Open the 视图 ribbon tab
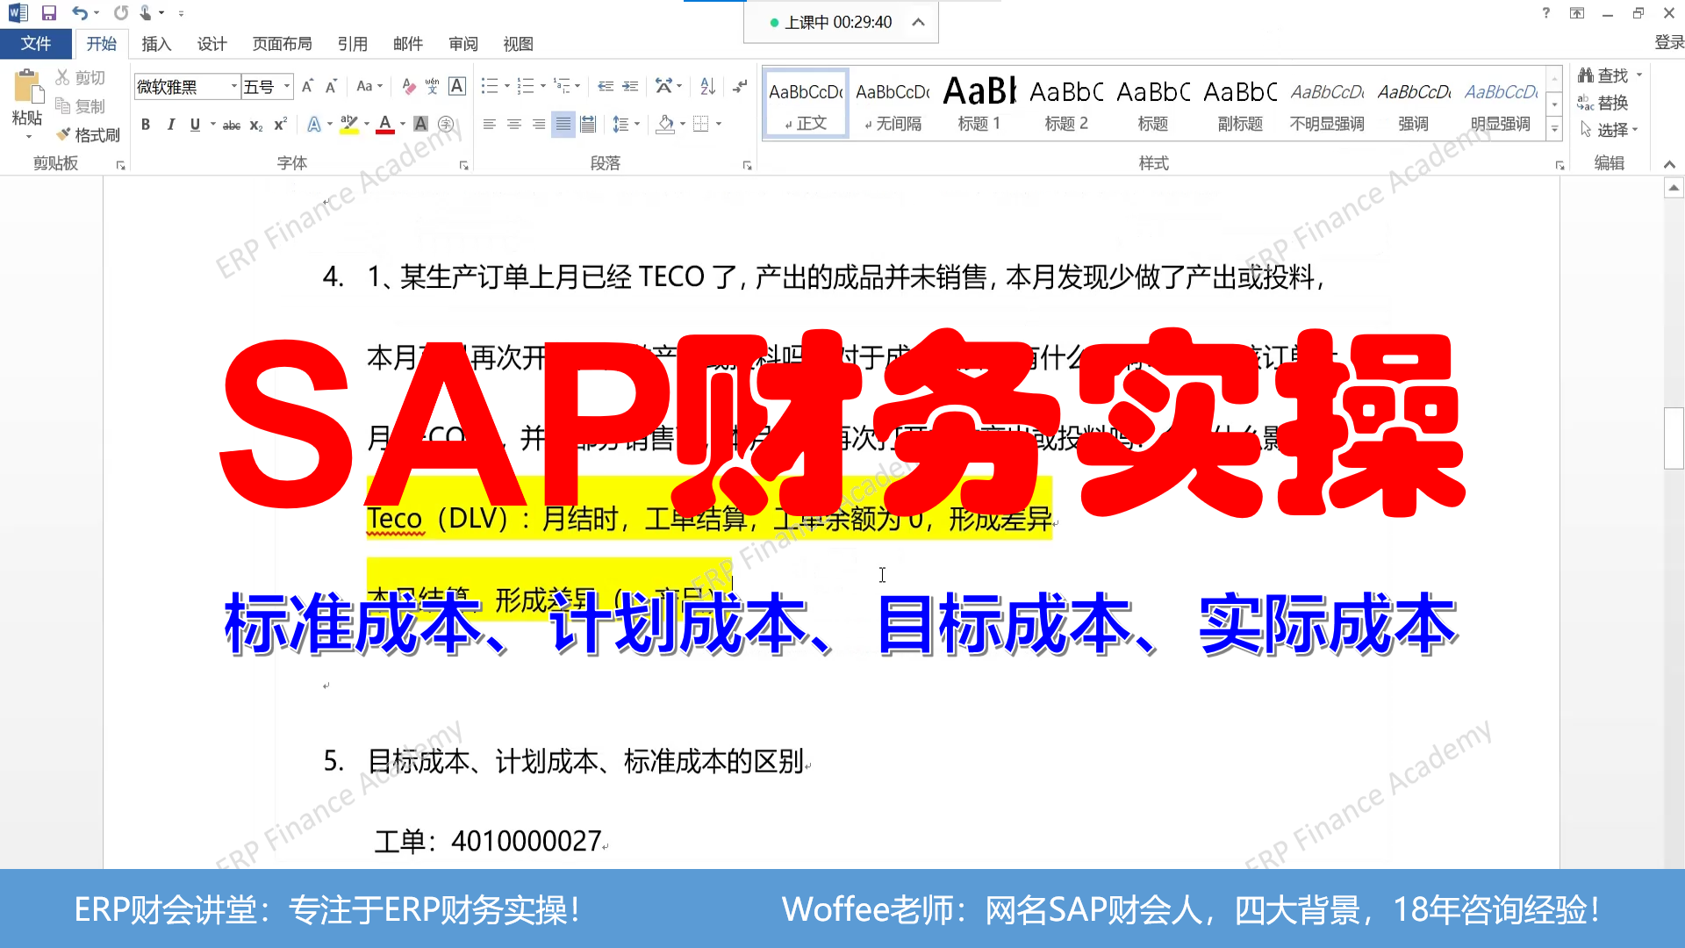The height and width of the screenshot is (948, 1685). pos(519,44)
